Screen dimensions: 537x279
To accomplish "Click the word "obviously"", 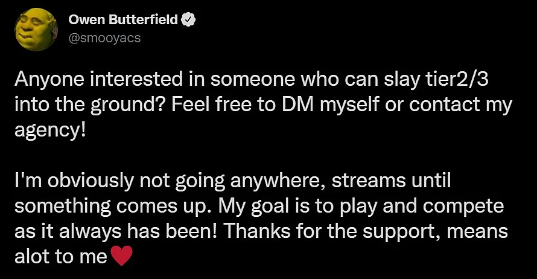I will (x=91, y=182).
